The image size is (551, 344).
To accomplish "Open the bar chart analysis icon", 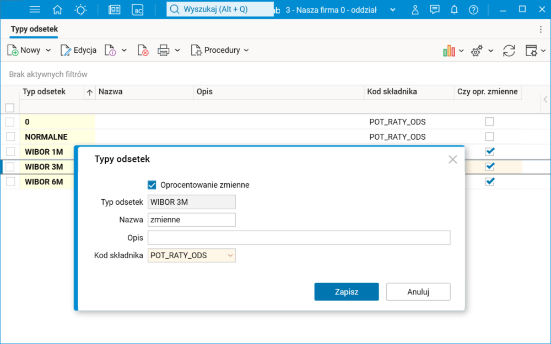I will (x=449, y=51).
